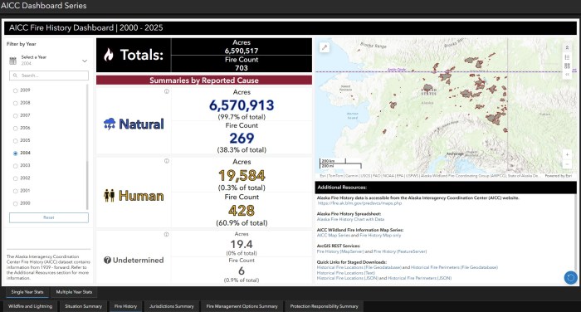Open the Situation Summary tab

83,306
